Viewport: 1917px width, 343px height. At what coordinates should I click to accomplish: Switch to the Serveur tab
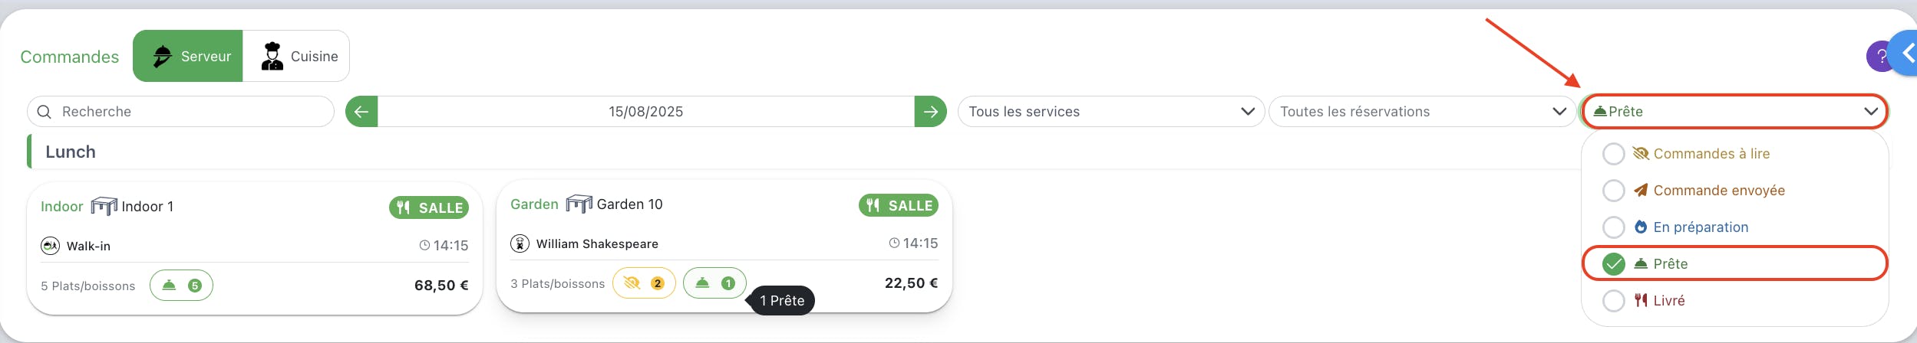[x=188, y=56]
